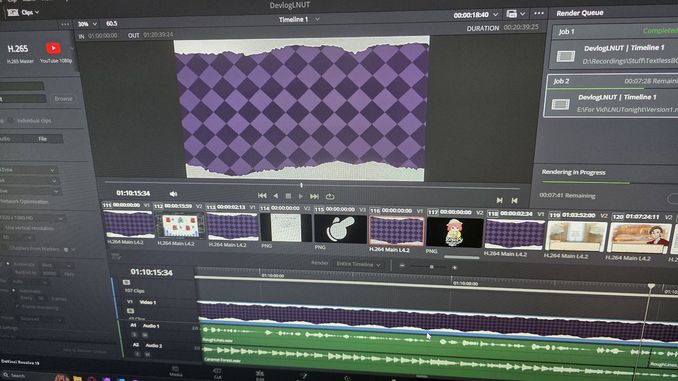The image size is (678, 381).
Task: Enable loop playback in transport controls
Action: pyautogui.click(x=329, y=196)
